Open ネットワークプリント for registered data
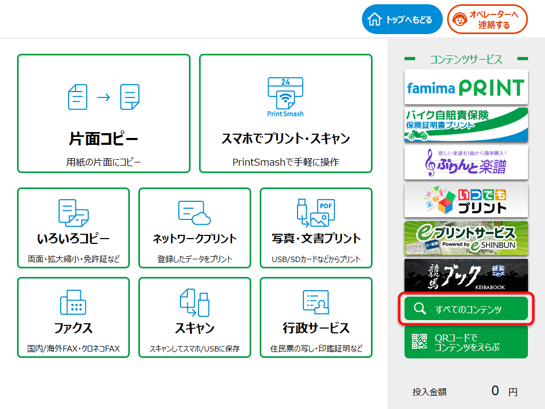The height and width of the screenshot is (409, 545). coord(194,228)
